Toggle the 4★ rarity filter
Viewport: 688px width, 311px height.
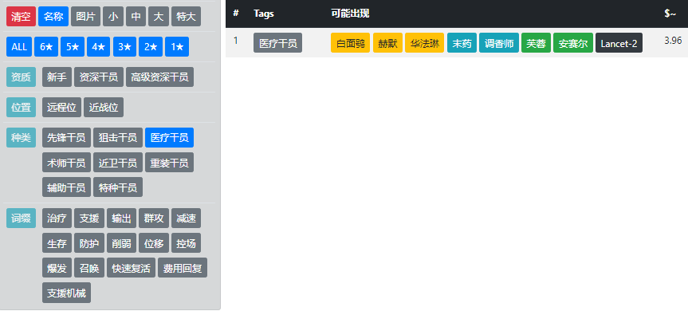point(98,46)
